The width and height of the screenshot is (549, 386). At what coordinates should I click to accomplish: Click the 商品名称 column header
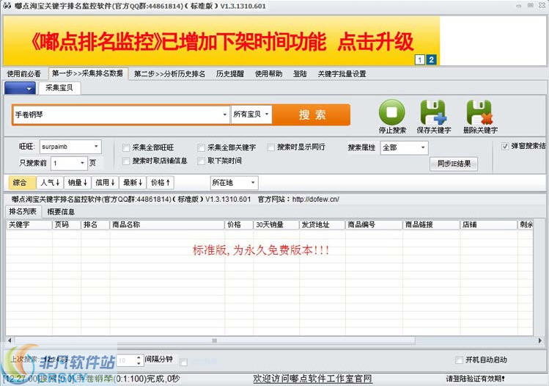click(167, 225)
